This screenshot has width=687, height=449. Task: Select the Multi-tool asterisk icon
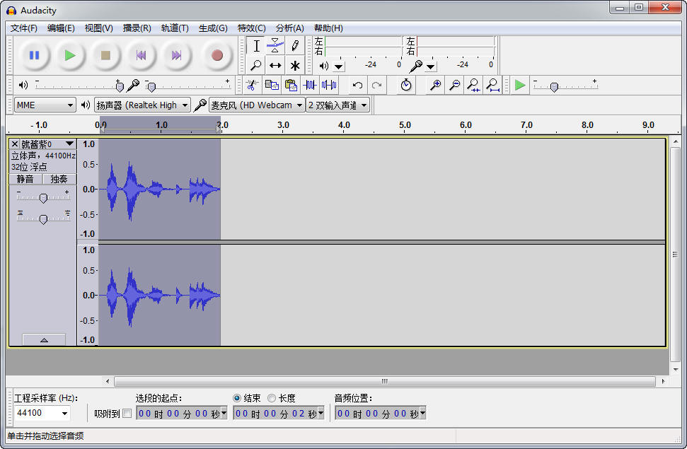point(294,66)
